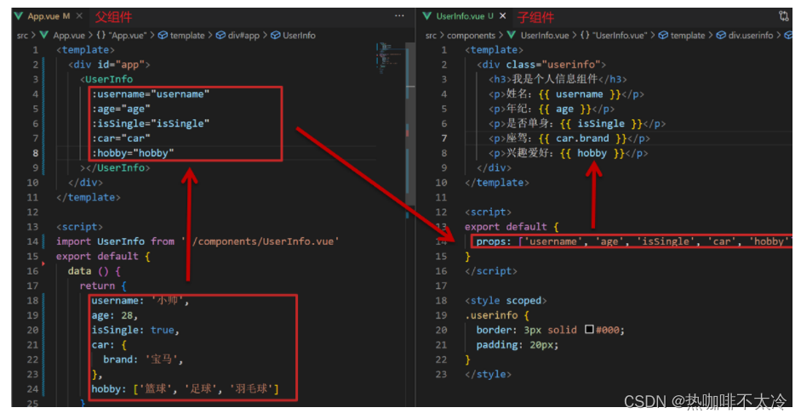Place cursor on ':username="username"' binding
Image resolution: width=801 pixels, height=419 pixels.
151,93
